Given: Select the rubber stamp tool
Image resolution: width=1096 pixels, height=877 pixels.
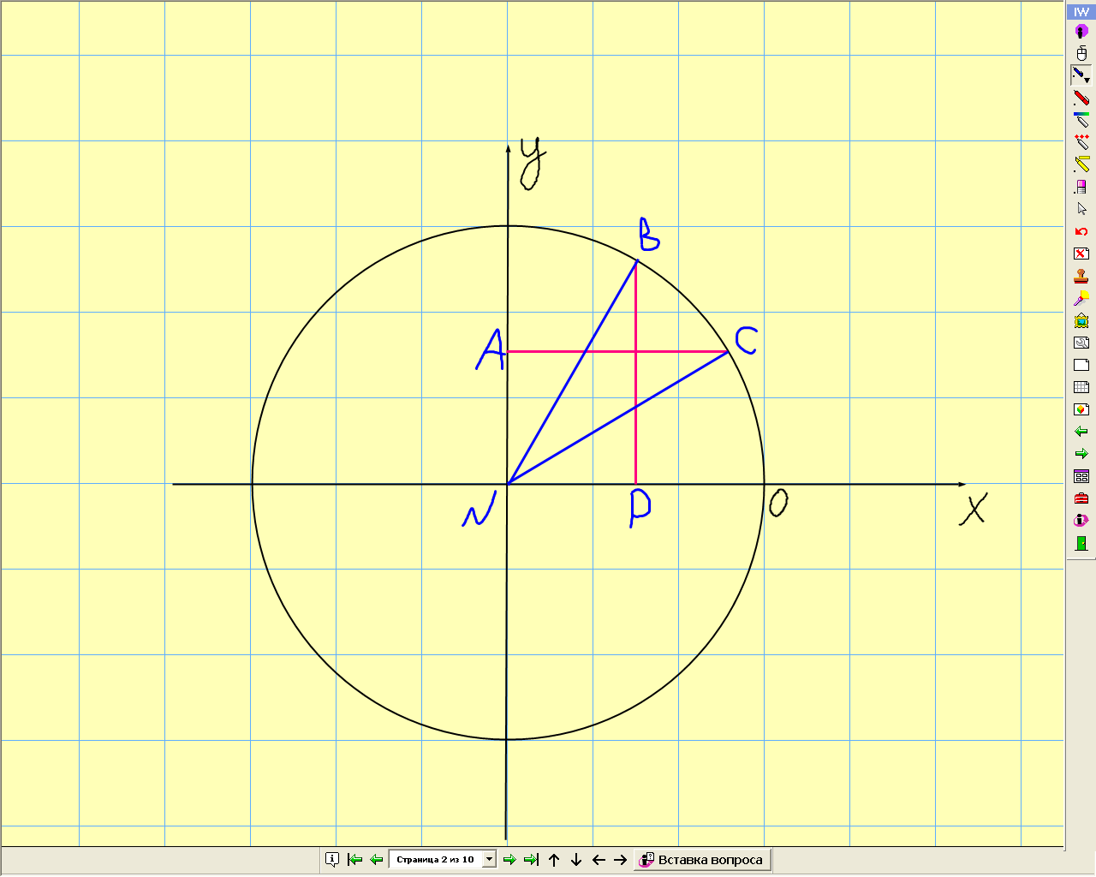Looking at the screenshot, I should click(x=1081, y=276).
